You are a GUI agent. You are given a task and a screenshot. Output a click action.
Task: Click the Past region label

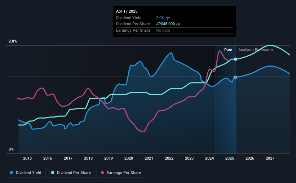coord(228,50)
